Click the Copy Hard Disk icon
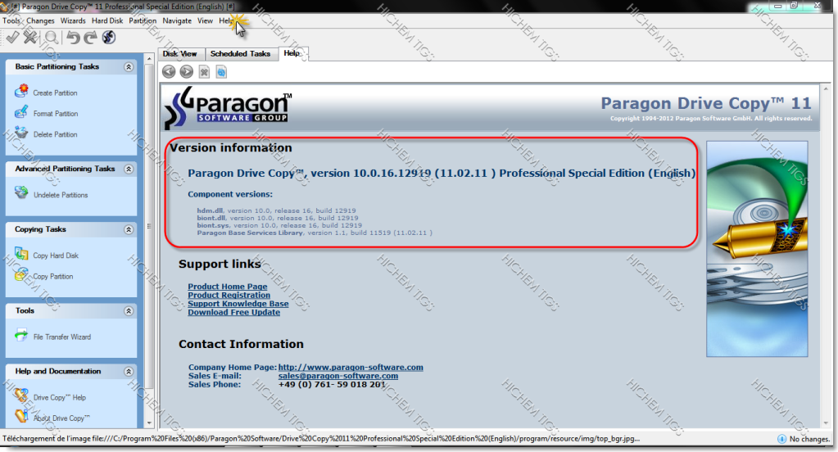The height and width of the screenshot is (452, 838). tap(21, 254)
